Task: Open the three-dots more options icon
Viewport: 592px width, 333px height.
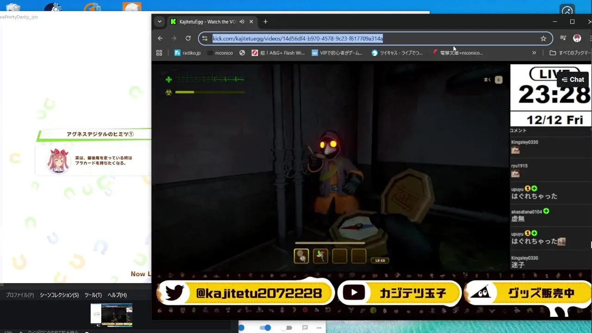Action: [319, 328]
